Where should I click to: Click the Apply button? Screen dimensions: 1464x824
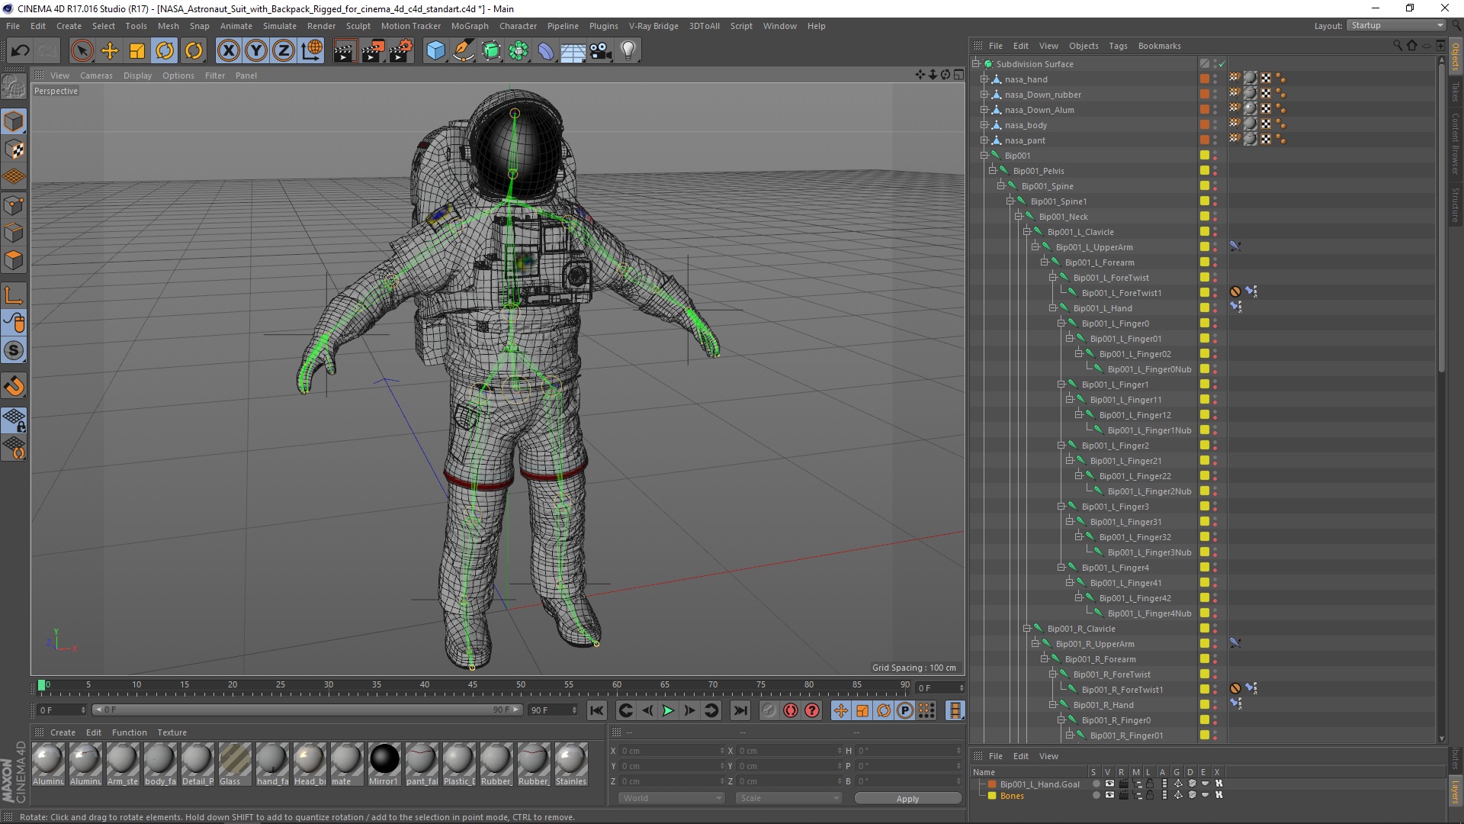coord(907,798)
